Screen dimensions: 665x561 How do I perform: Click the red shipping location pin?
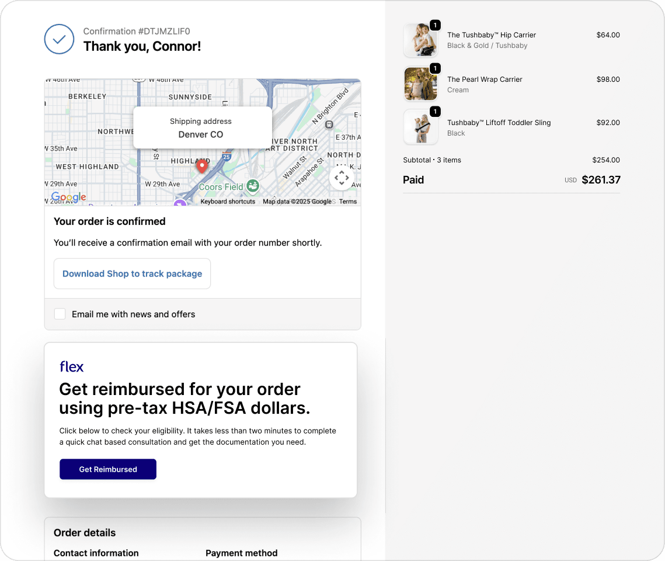[202, 165]
